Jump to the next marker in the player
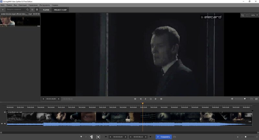This screenshot has width=259, height=140. 161,99
